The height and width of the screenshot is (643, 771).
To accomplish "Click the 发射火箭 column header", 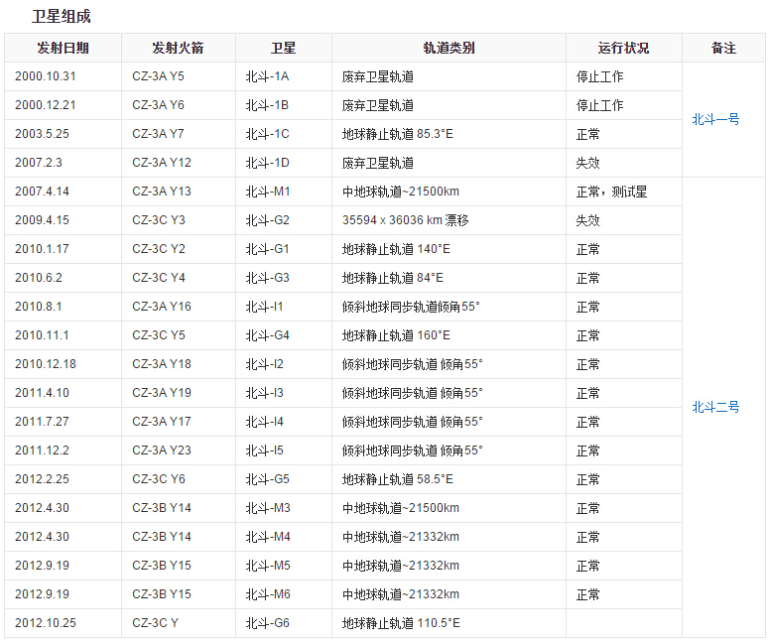I will point(178,48).
